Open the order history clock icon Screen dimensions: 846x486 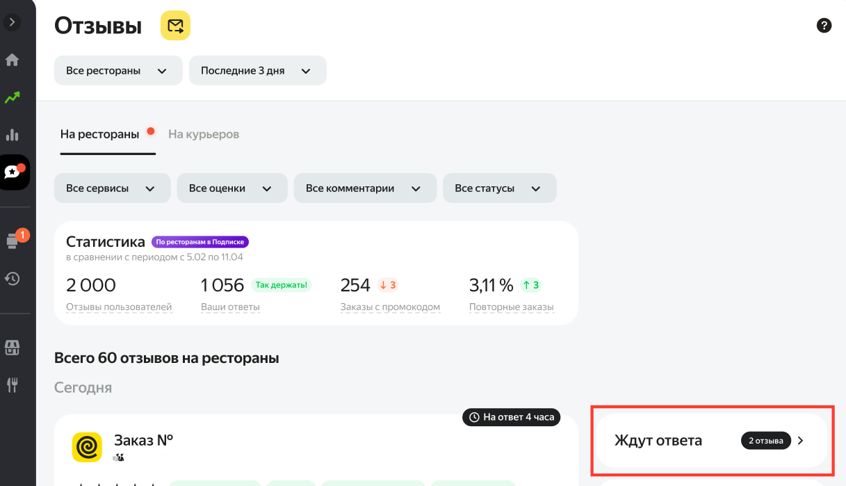(12, 279)
